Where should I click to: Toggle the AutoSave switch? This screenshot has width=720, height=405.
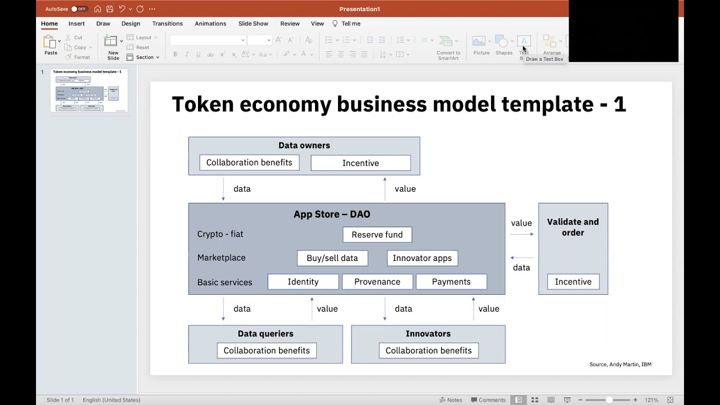pyautogui.click(x=79, y=9)
